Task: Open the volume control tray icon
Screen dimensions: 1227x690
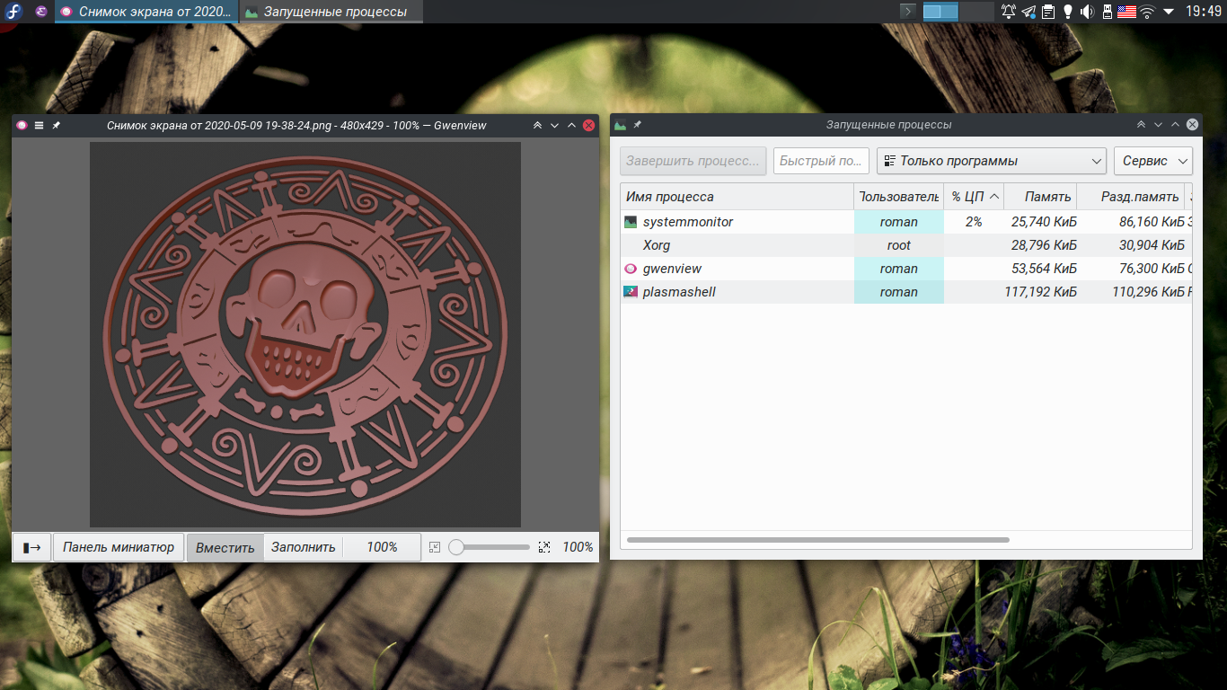Action: (x=1087, y=12)
